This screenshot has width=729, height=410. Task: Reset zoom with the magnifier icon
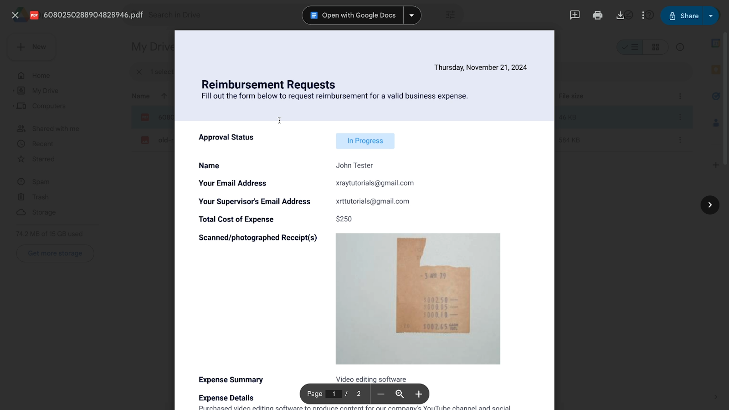click(x=400, y=394)
